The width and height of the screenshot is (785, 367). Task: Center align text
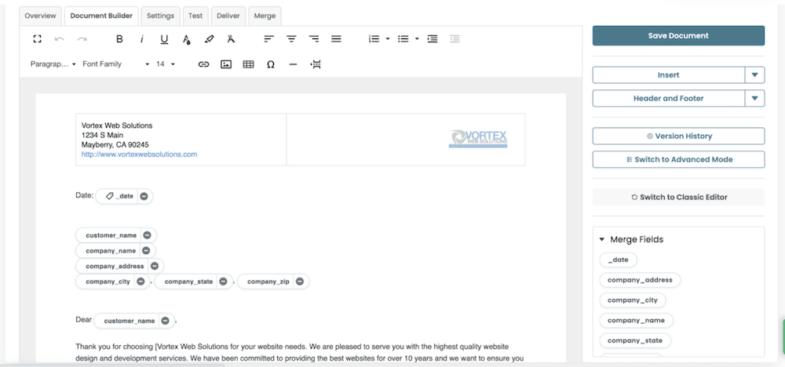click(291, 39)
